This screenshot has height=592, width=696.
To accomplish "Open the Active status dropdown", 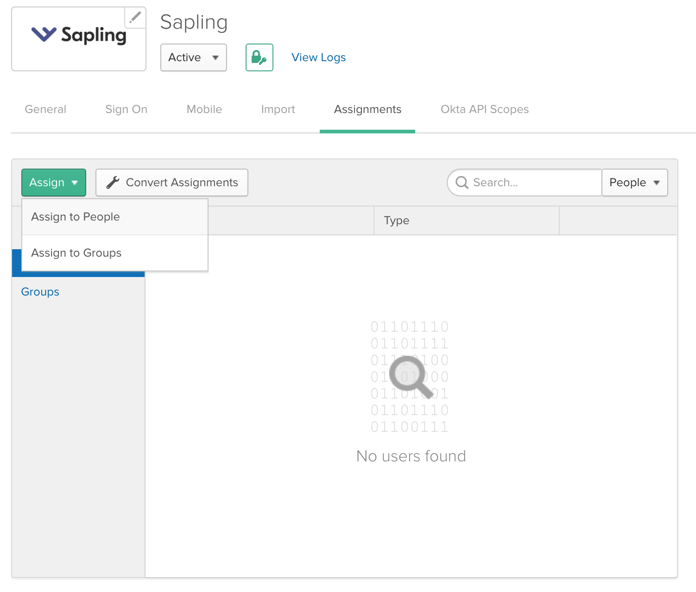I will [194, 57].
